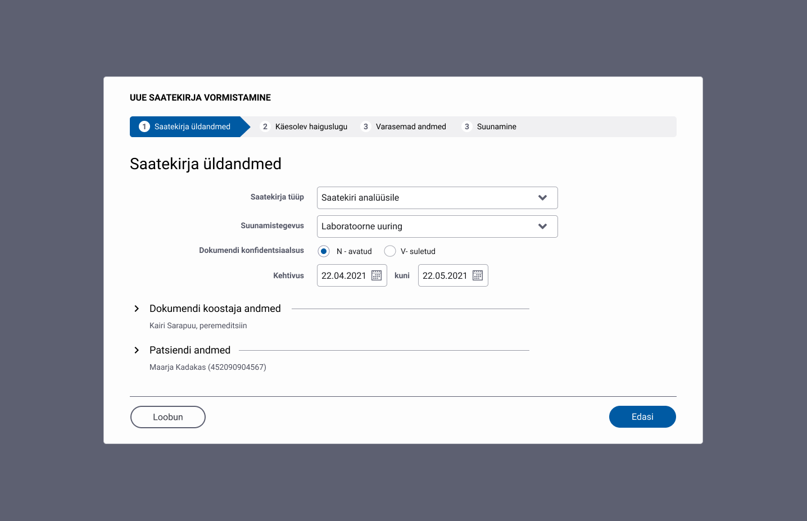Image resolution: width=807 pixels, height=521 pixels.
Task: Go to step Suunamine
Action: point(489,126)
